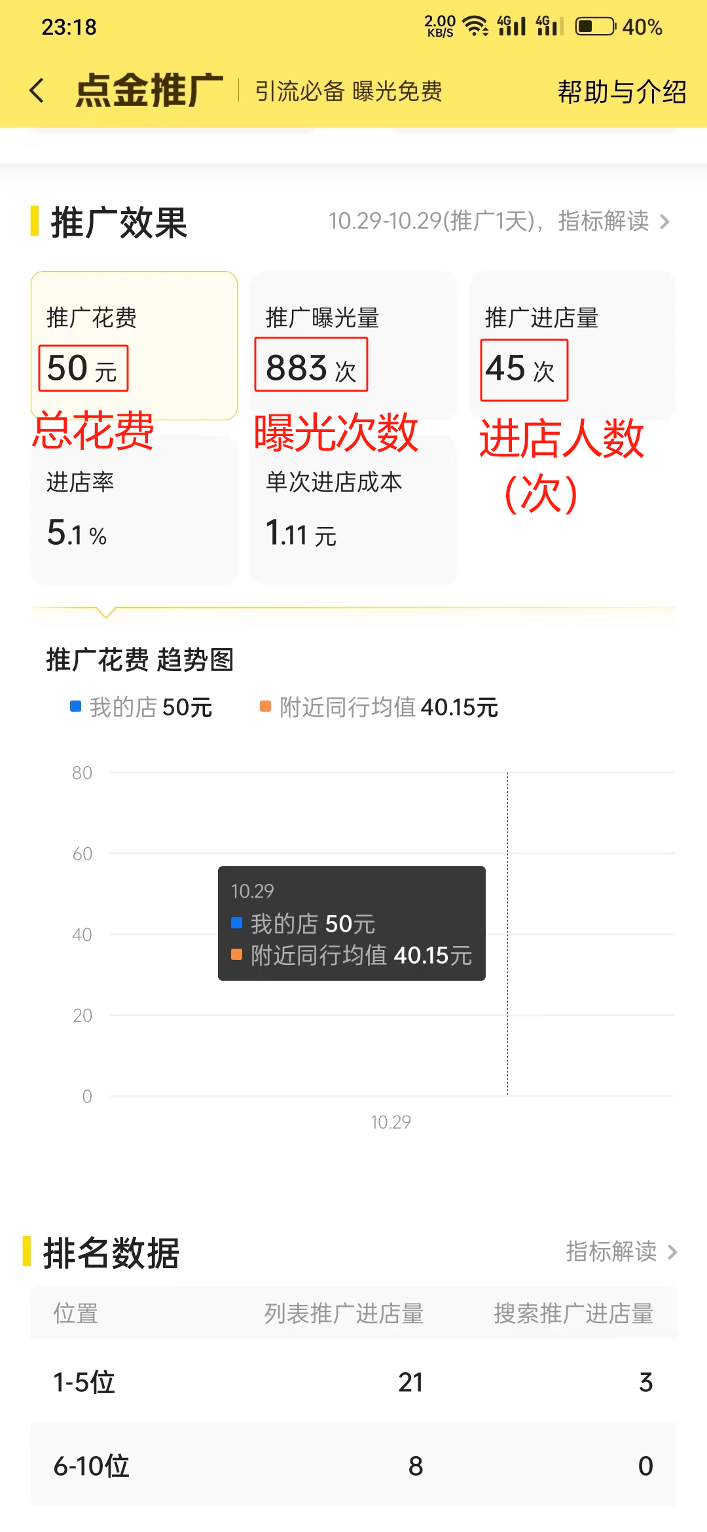Screen dimensions: 707x1532
Task: Open 指标解读 chevron in 排名数据 section
Action: click(x=672, y=1252)
